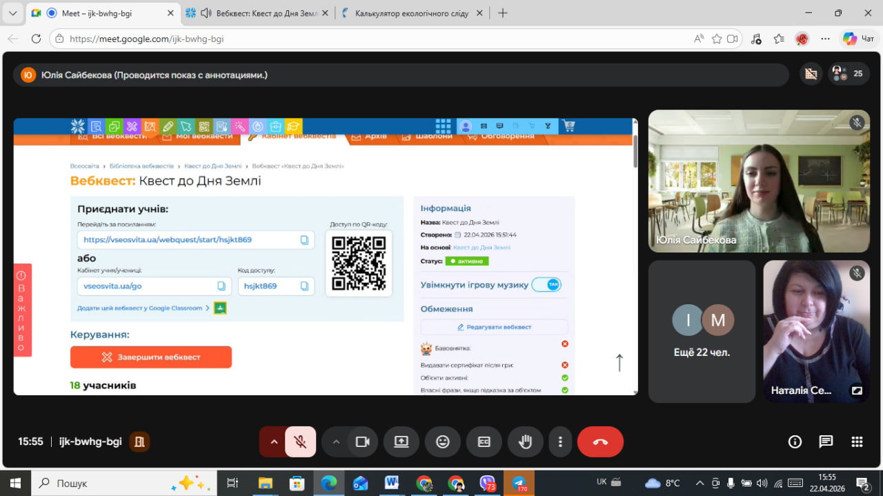
Task: Click the Завершити вебквест button
Action: coord(150,357)
